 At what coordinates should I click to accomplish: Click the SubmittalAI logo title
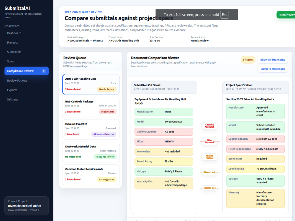[17, 8]
